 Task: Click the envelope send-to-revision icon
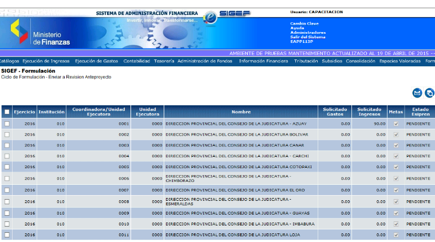(x=417, y=93)
